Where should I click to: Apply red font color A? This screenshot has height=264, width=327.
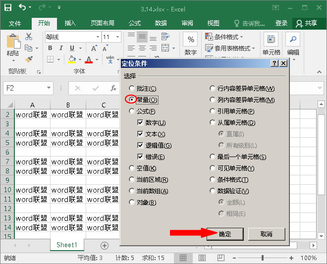tap(89, 59)
